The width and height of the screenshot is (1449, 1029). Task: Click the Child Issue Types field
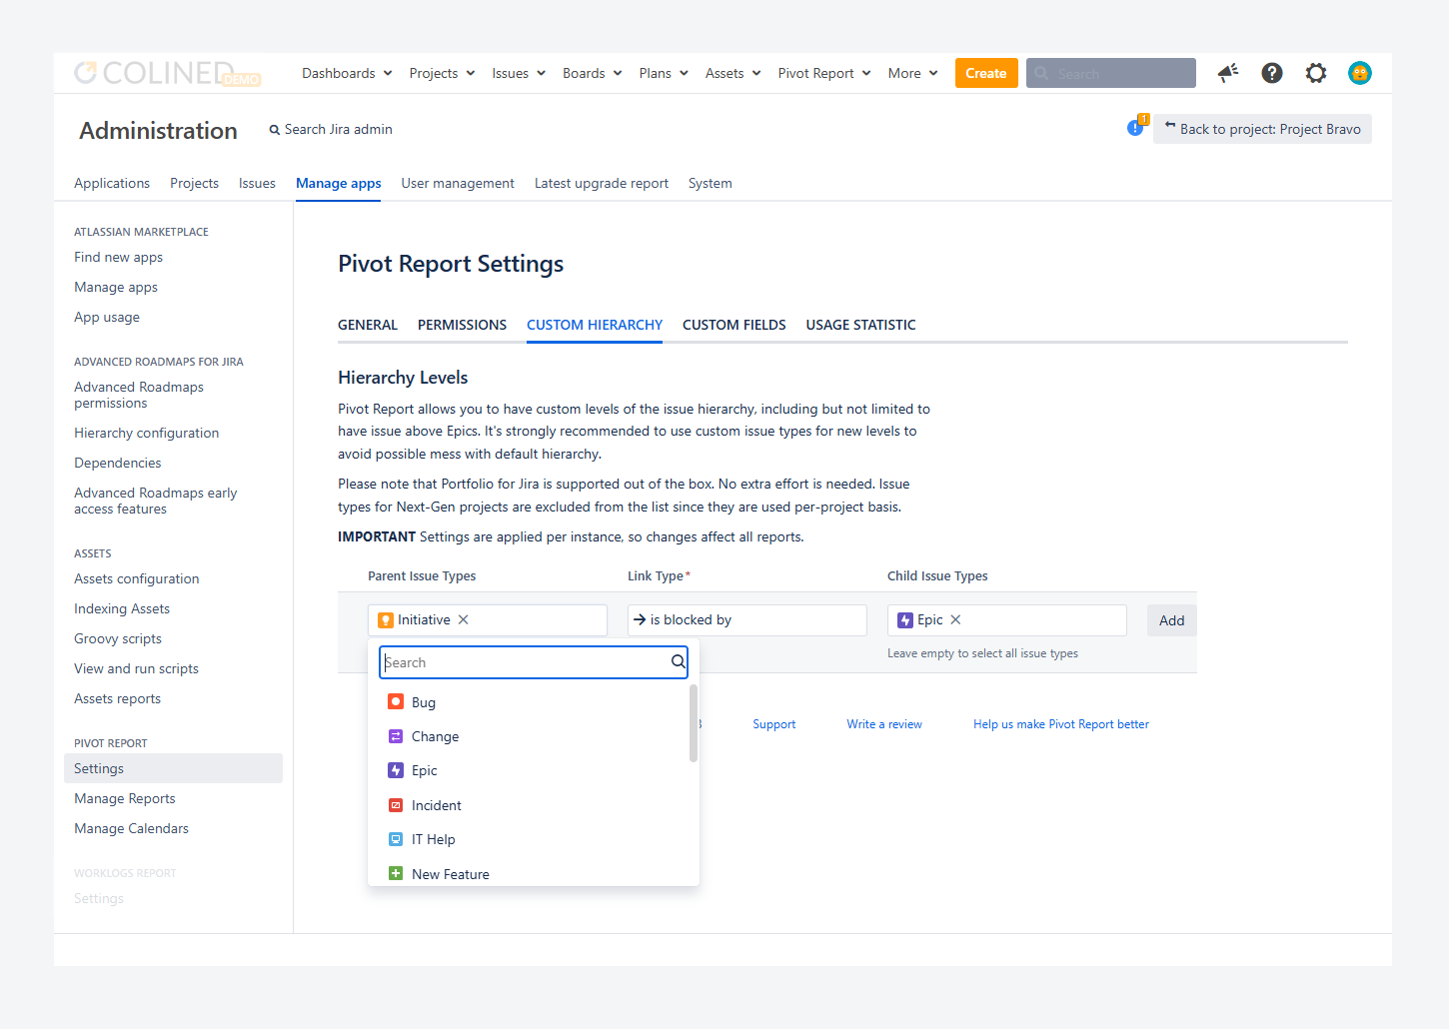pos(1007,619)
